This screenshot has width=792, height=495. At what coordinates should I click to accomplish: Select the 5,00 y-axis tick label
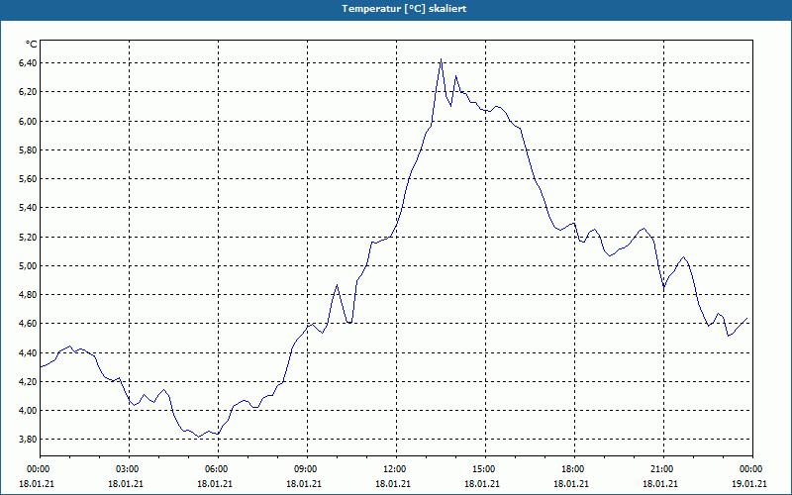pyautogui.click(x=28, y=265)
